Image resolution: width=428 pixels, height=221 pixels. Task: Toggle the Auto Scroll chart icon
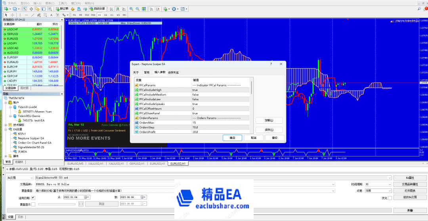[151, 9]
